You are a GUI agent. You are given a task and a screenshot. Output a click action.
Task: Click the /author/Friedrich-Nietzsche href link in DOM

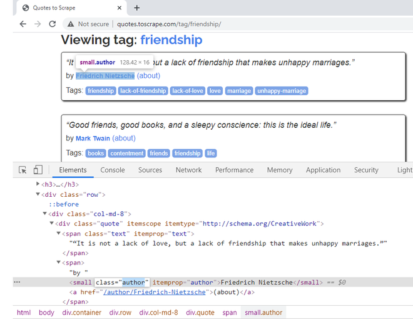coord(155,292)
